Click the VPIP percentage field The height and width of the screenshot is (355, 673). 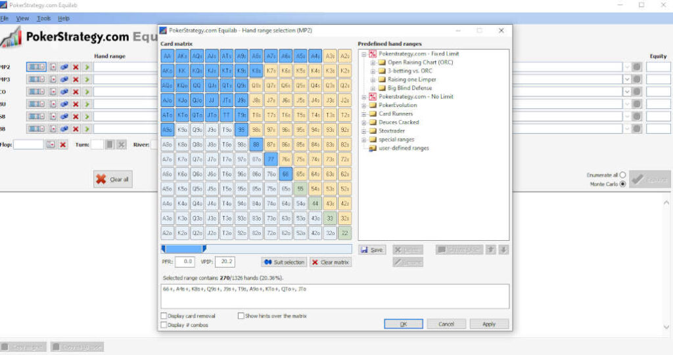[225, 262]
